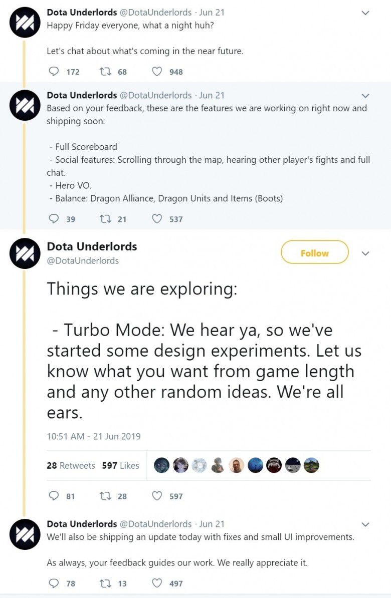
Task: Retweet the 'Full Scoreboard' features tweet
Action: click(x=105, y=219)
